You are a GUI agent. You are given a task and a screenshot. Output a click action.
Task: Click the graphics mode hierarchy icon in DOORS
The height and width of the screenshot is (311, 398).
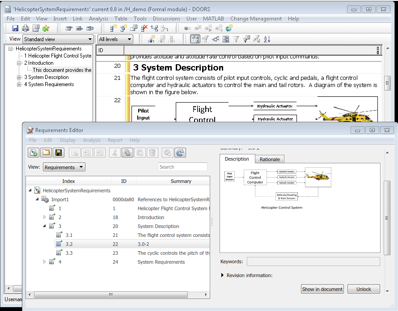point(216,39)
